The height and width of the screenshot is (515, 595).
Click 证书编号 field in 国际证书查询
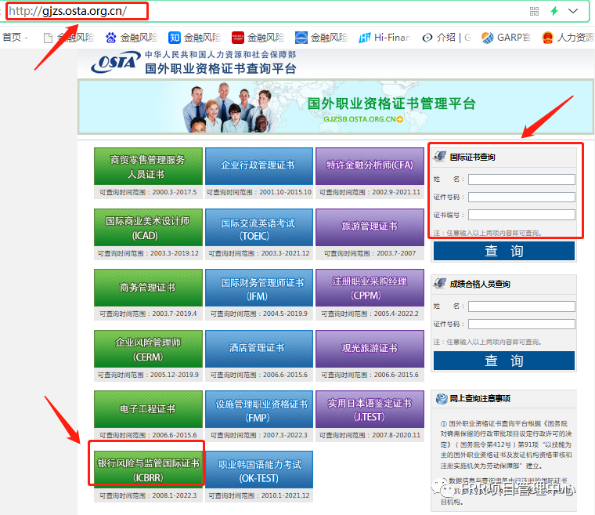click(x=521, y=215)
